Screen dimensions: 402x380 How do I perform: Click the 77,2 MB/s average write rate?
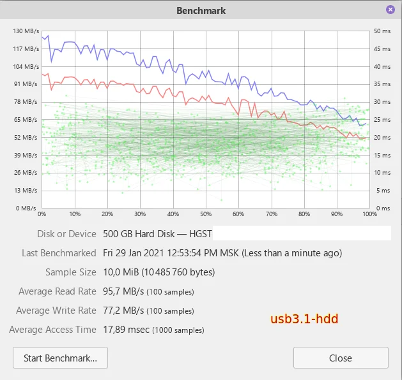tap(148, 311)
